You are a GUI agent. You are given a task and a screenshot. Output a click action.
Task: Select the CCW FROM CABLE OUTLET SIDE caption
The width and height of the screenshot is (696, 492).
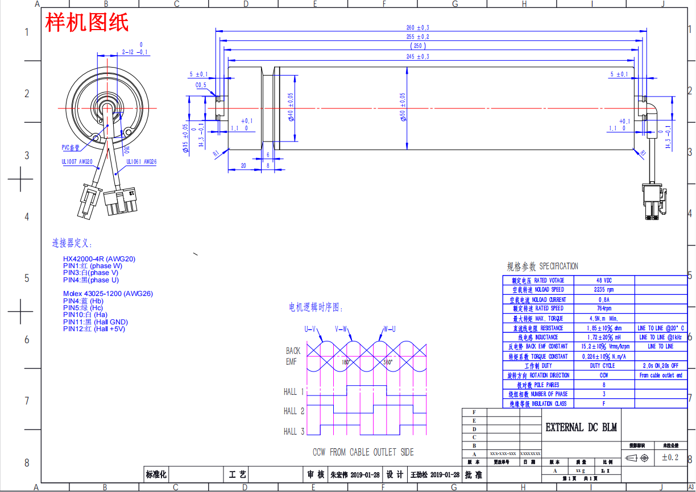[x=363, y=452]
